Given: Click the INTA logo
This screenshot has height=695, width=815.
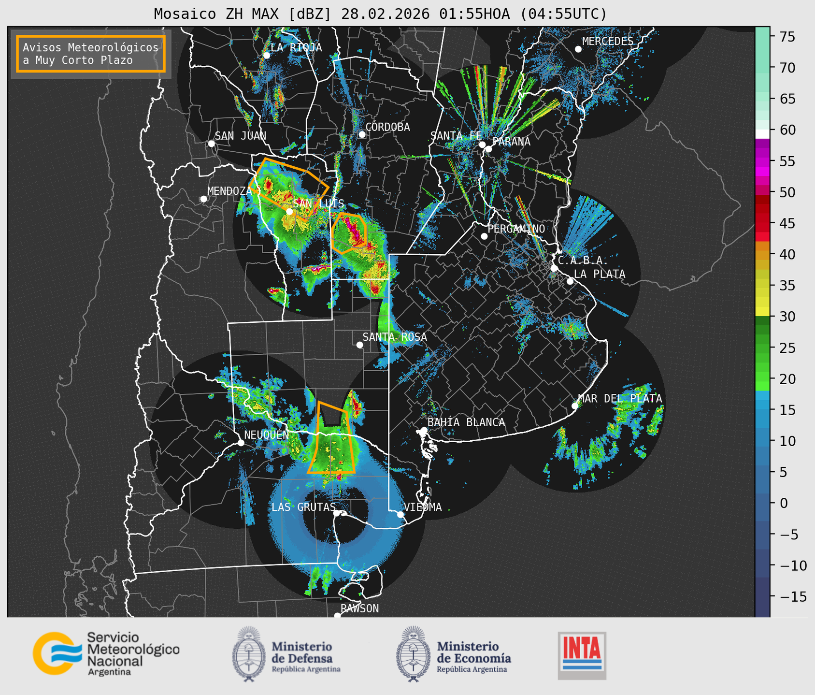Looking at the screenshot, I should pyautogui.click(x=582, y=655).
